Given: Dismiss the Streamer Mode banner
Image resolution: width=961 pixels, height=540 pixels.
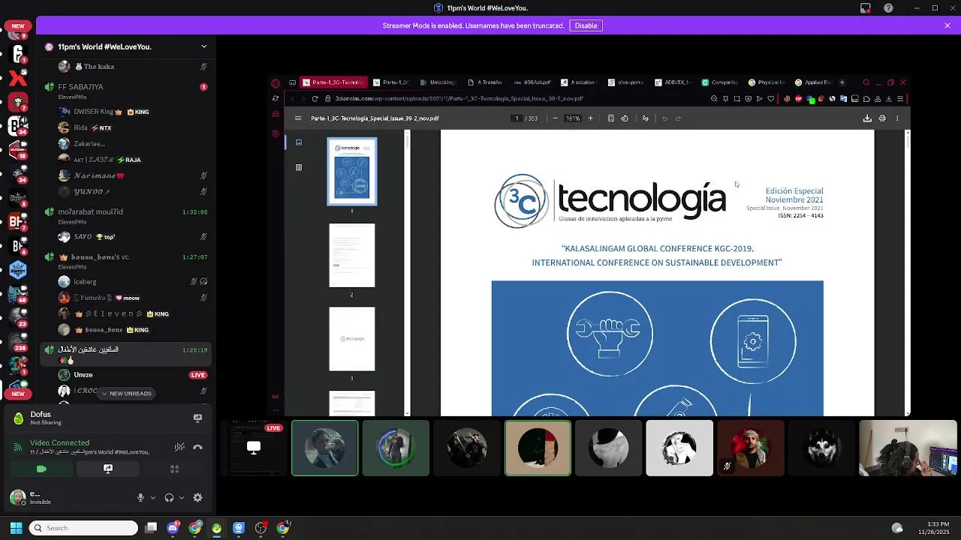Looking at the screenshot, I should coord(947,25).
